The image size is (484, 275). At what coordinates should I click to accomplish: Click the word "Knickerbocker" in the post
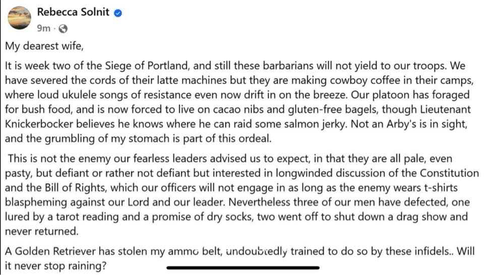(x=39, y=124)
